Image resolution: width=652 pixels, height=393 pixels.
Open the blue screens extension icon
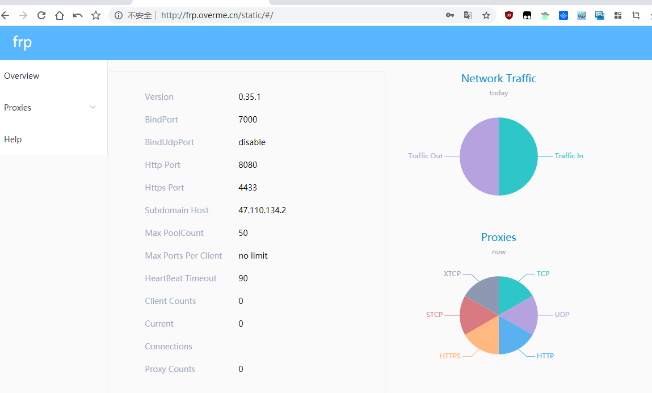click(600, 15)
